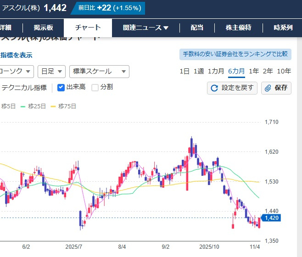
Task: Go to the 時系列 tab
Action: [x=283, y=28]
